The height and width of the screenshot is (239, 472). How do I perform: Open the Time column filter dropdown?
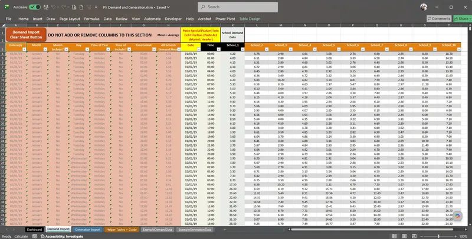(218, 49)
